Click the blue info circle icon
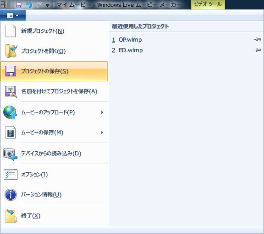The image size is (264, 234). (x=11, y=195)
